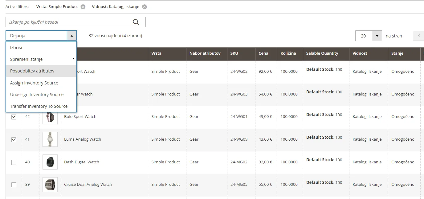Click the previous page arrow

tap(419, 36)
